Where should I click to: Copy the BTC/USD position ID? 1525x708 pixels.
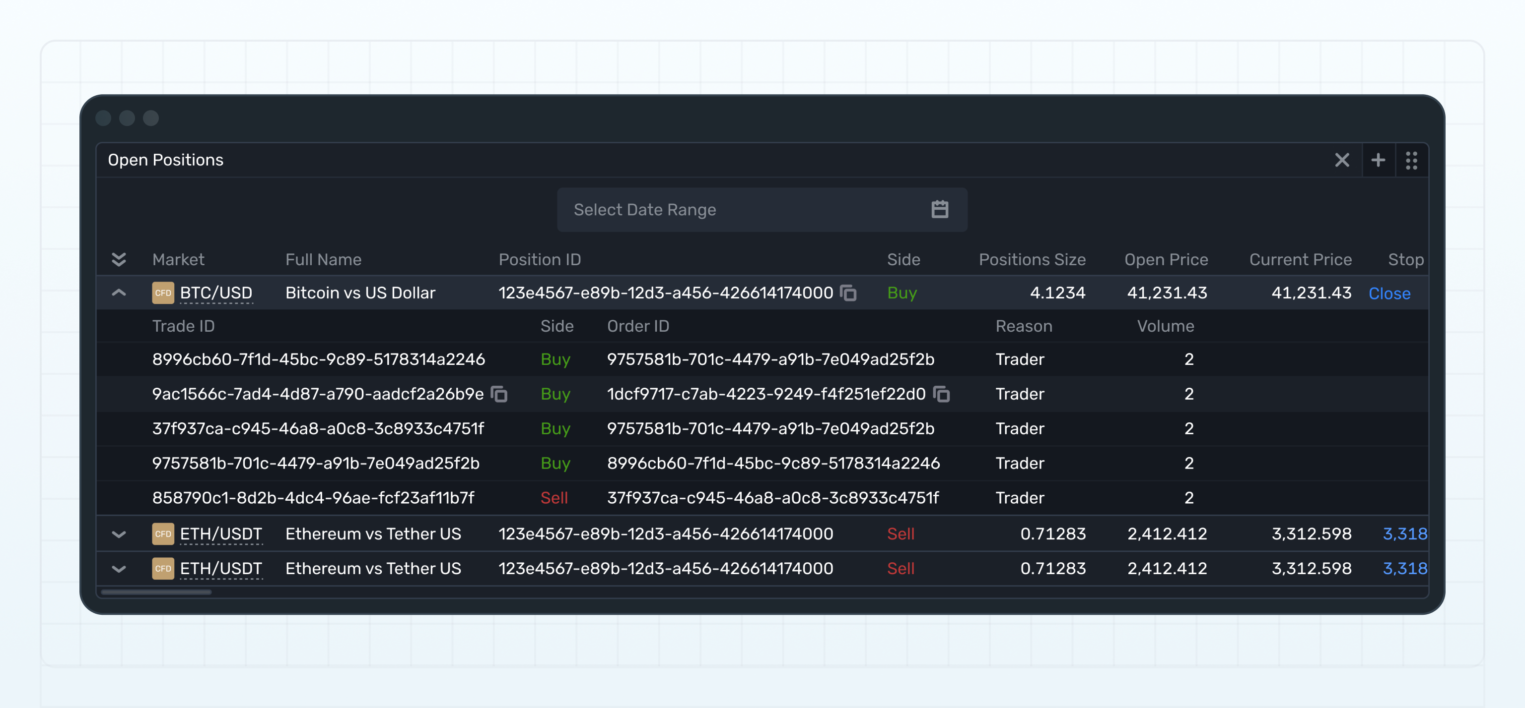(x=848, y=293)
